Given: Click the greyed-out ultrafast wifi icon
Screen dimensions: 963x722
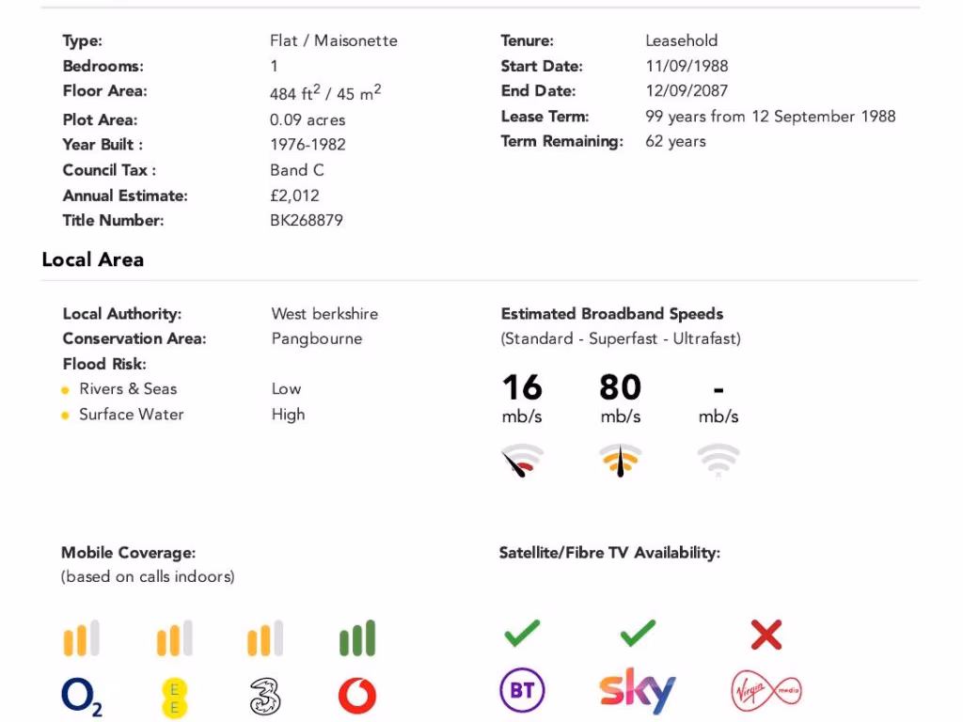Looking at the screenshot, I should coord(718,460).
